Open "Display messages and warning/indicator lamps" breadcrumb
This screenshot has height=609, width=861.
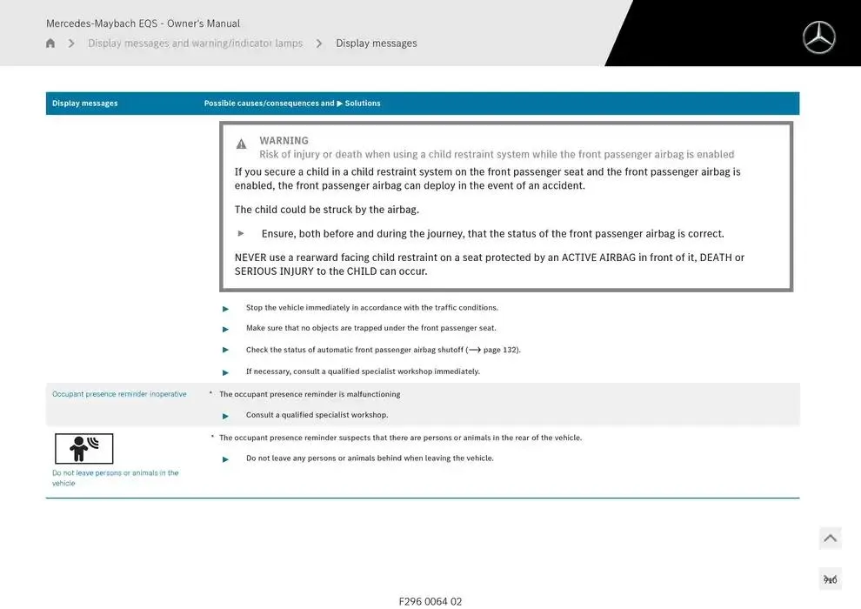(195, 43)
